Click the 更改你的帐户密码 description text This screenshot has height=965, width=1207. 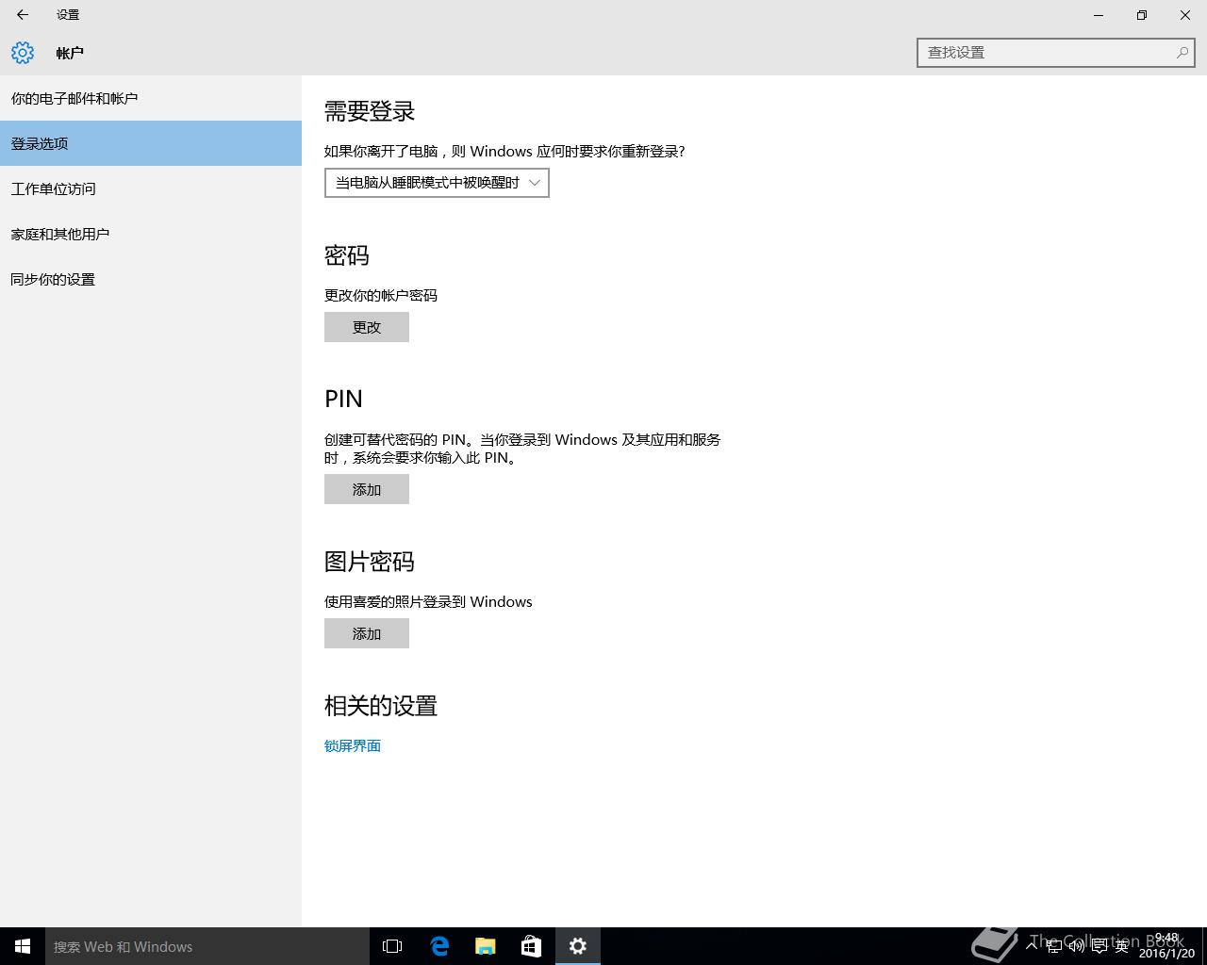[381, 295]
